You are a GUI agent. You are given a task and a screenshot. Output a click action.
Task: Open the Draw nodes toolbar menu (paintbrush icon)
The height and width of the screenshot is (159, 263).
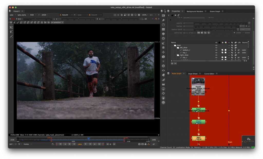163,20
